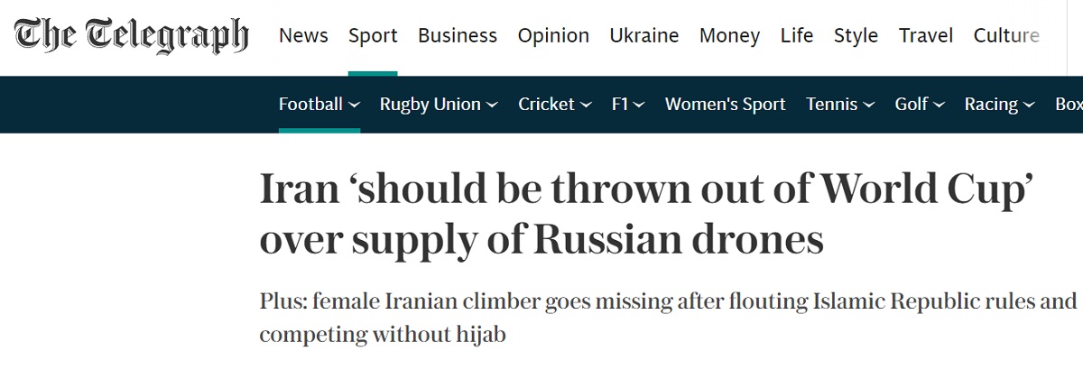The height and width of the screenshot is (379, 1083).
Task: Navigate to Ukraine coverage
Action: (x=644, y=36)
